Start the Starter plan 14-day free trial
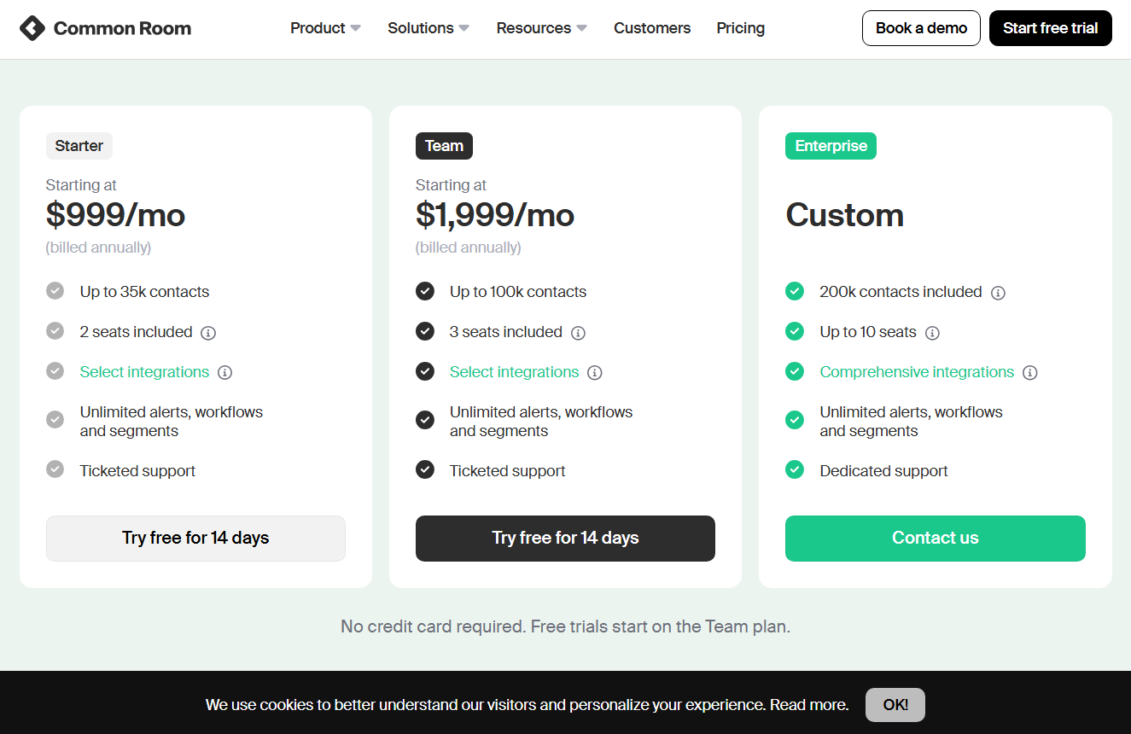 195,538
